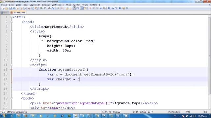Image resolution: width=211 pixels, height=118 pixels.
Task: Toggle the indent guide toolbar button
Action: pos(82,8)
